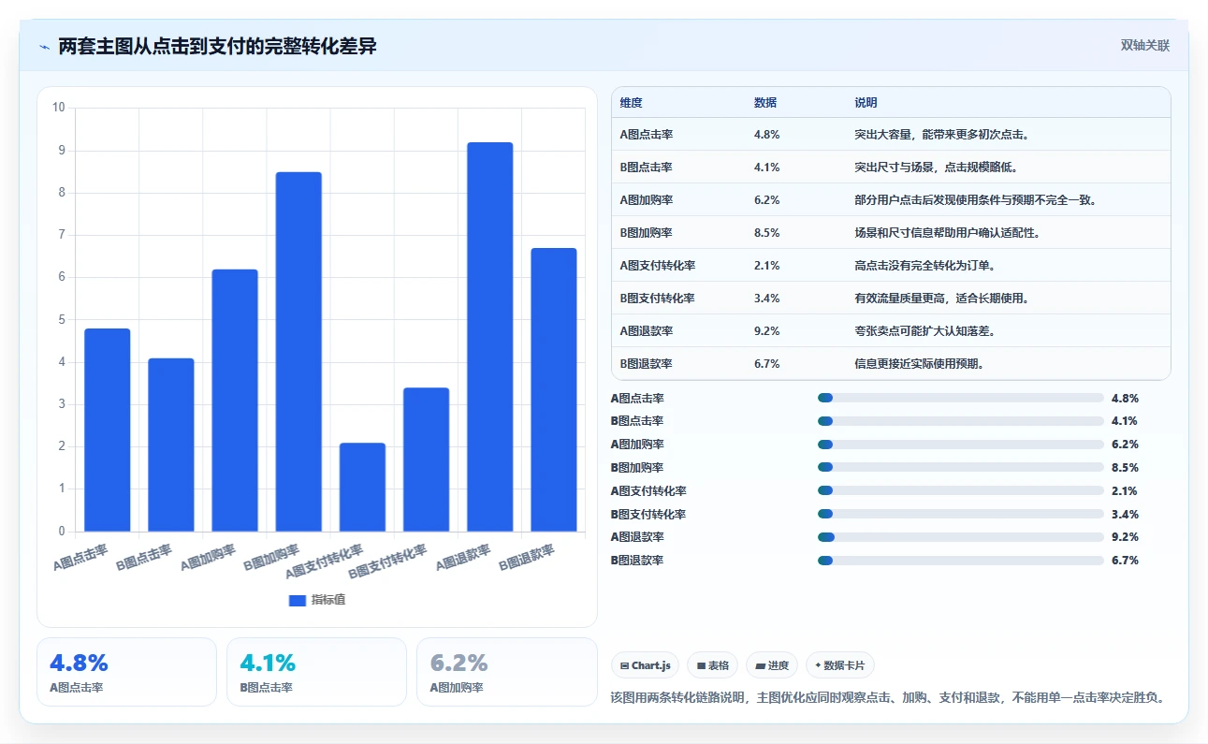Click the A图支付转化率 bar in chart
The height and width of the screenshot is (744, 1208).
(x=362, y=488)
